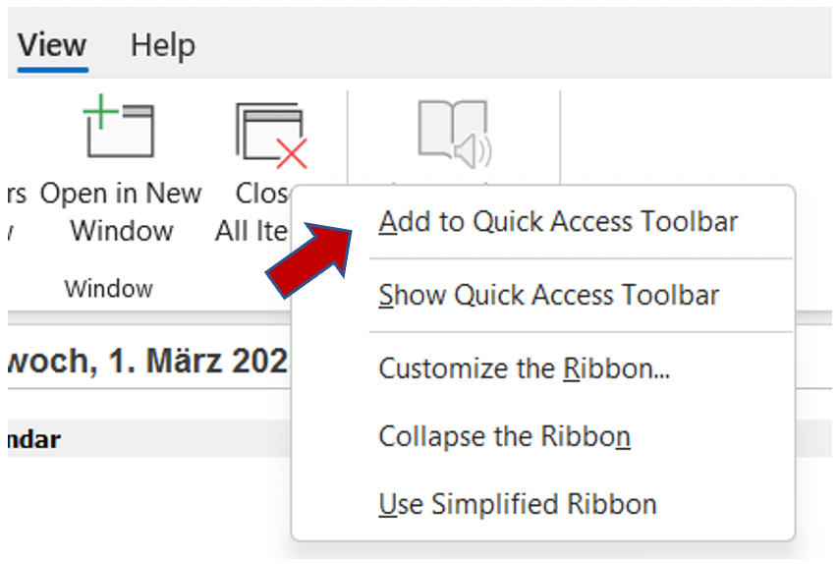Select Show Quick Access Toolbar
Image resolution: width=837 pixels, height=564 pixels.
pyautogui.click(x=548, y=295)
